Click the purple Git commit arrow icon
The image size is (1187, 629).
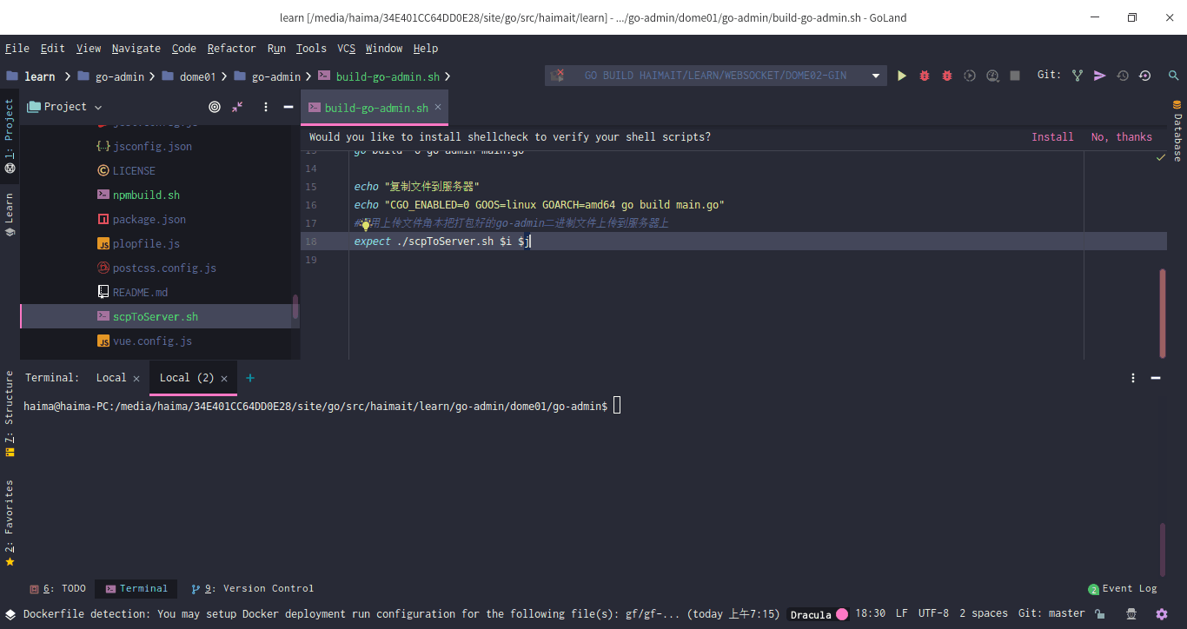(1100, 76)
